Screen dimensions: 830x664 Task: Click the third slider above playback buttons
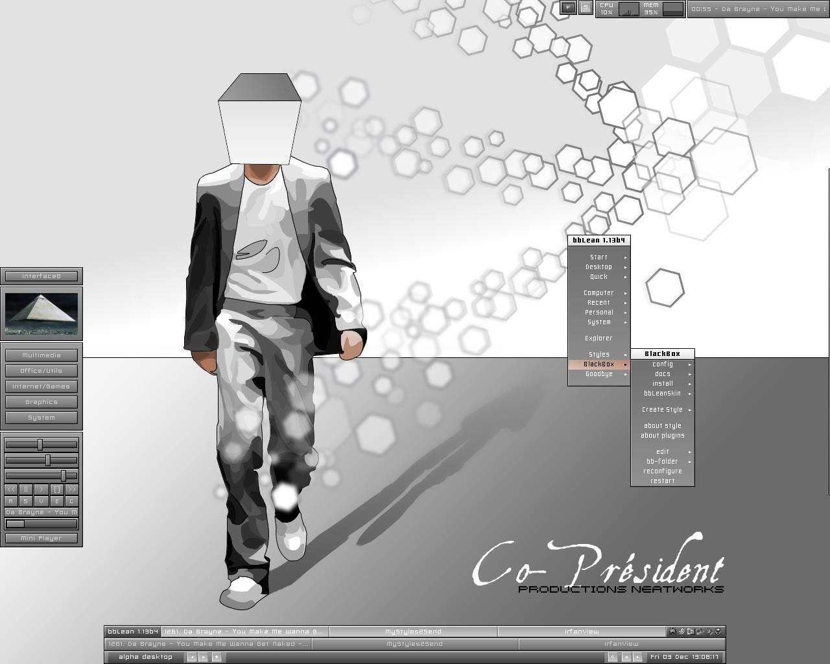tap(41, 476)
